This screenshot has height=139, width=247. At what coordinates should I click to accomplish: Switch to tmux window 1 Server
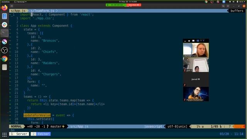click(x=19, y=134)
